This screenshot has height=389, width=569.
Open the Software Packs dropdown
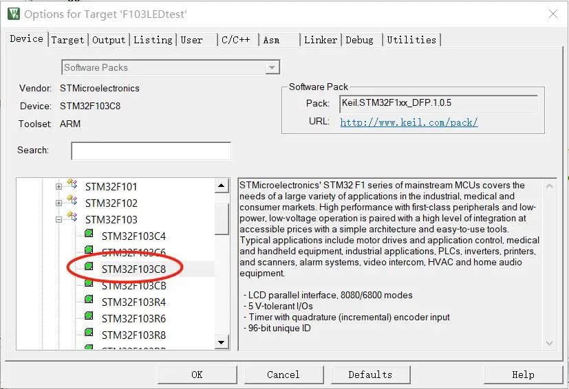coord(272,67)
